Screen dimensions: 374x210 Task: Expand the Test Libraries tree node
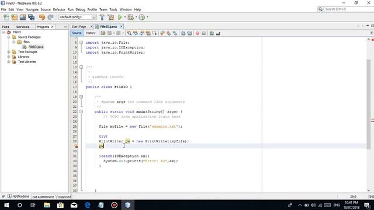(9, 62)
